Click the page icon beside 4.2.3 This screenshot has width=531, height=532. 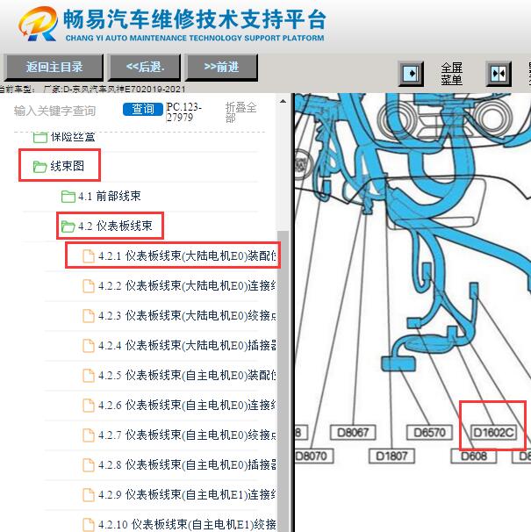click(x=89, y=316)
